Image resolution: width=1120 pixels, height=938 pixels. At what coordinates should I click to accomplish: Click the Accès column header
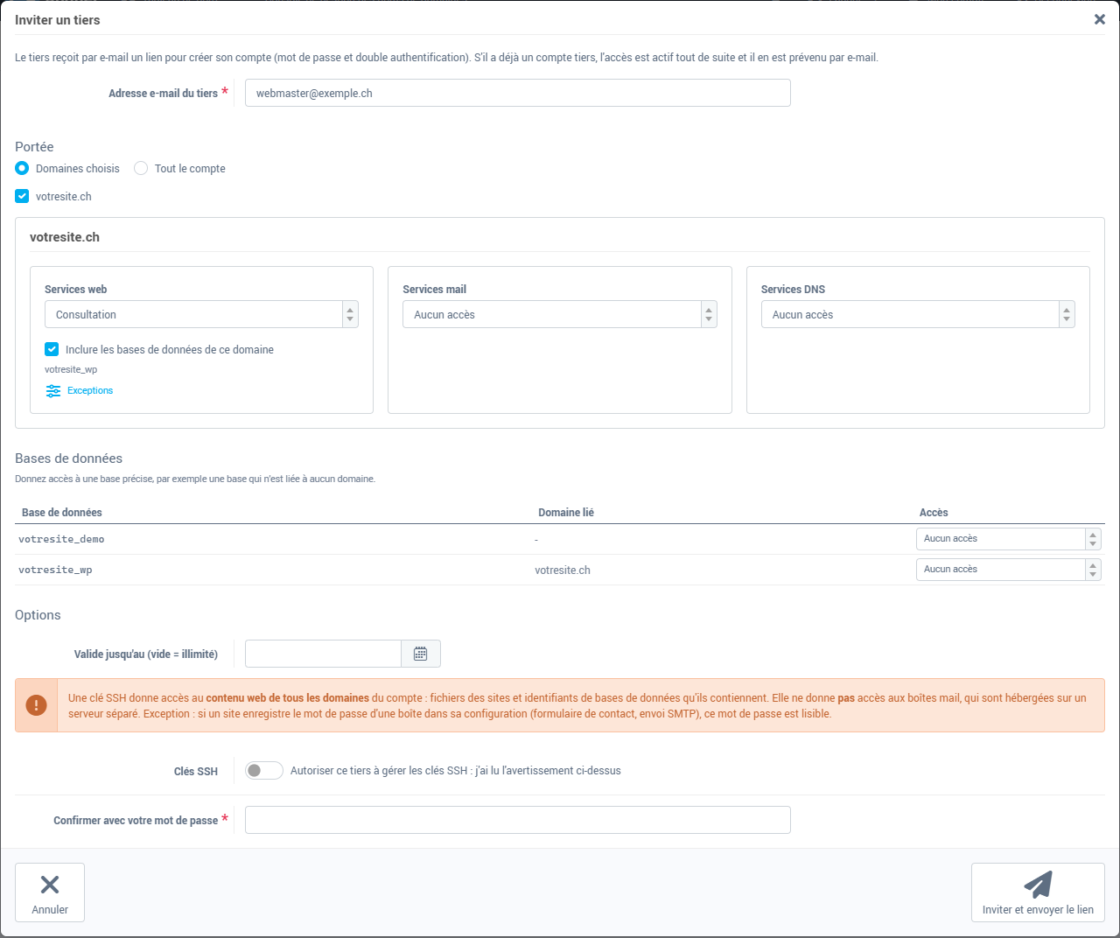click(934, 513)
